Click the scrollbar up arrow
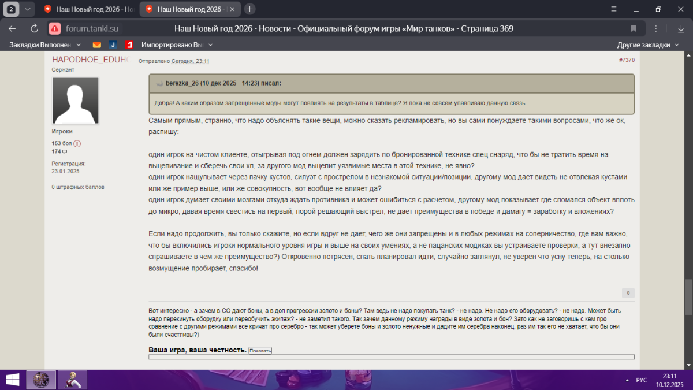Viewport: 693px width, 390px height. [x=688, y=55]
